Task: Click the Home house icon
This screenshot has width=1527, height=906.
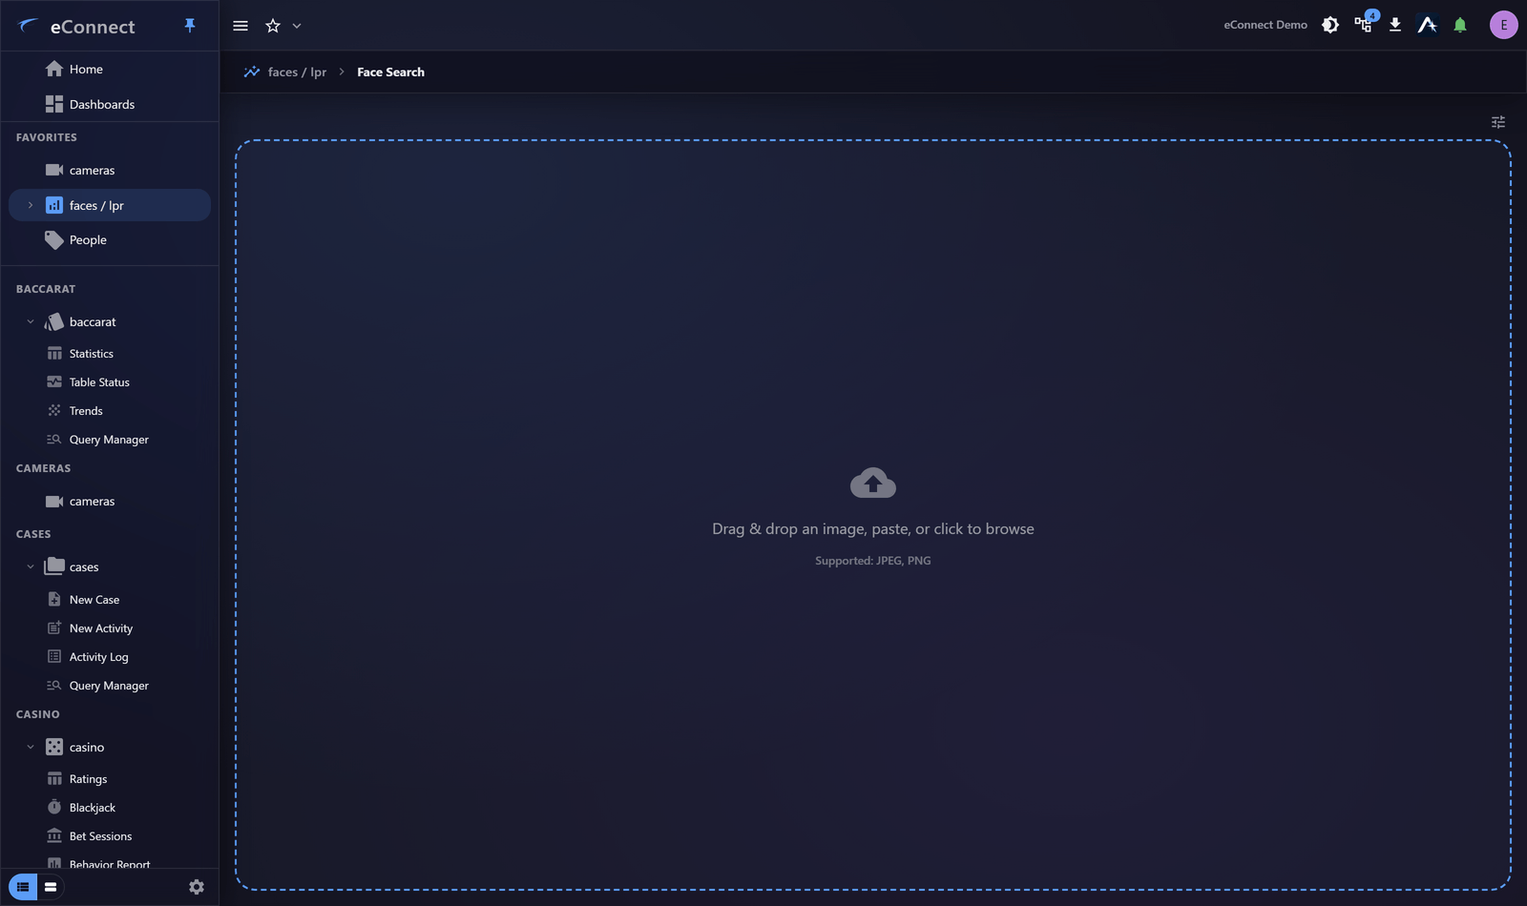Action: [54, 69]
